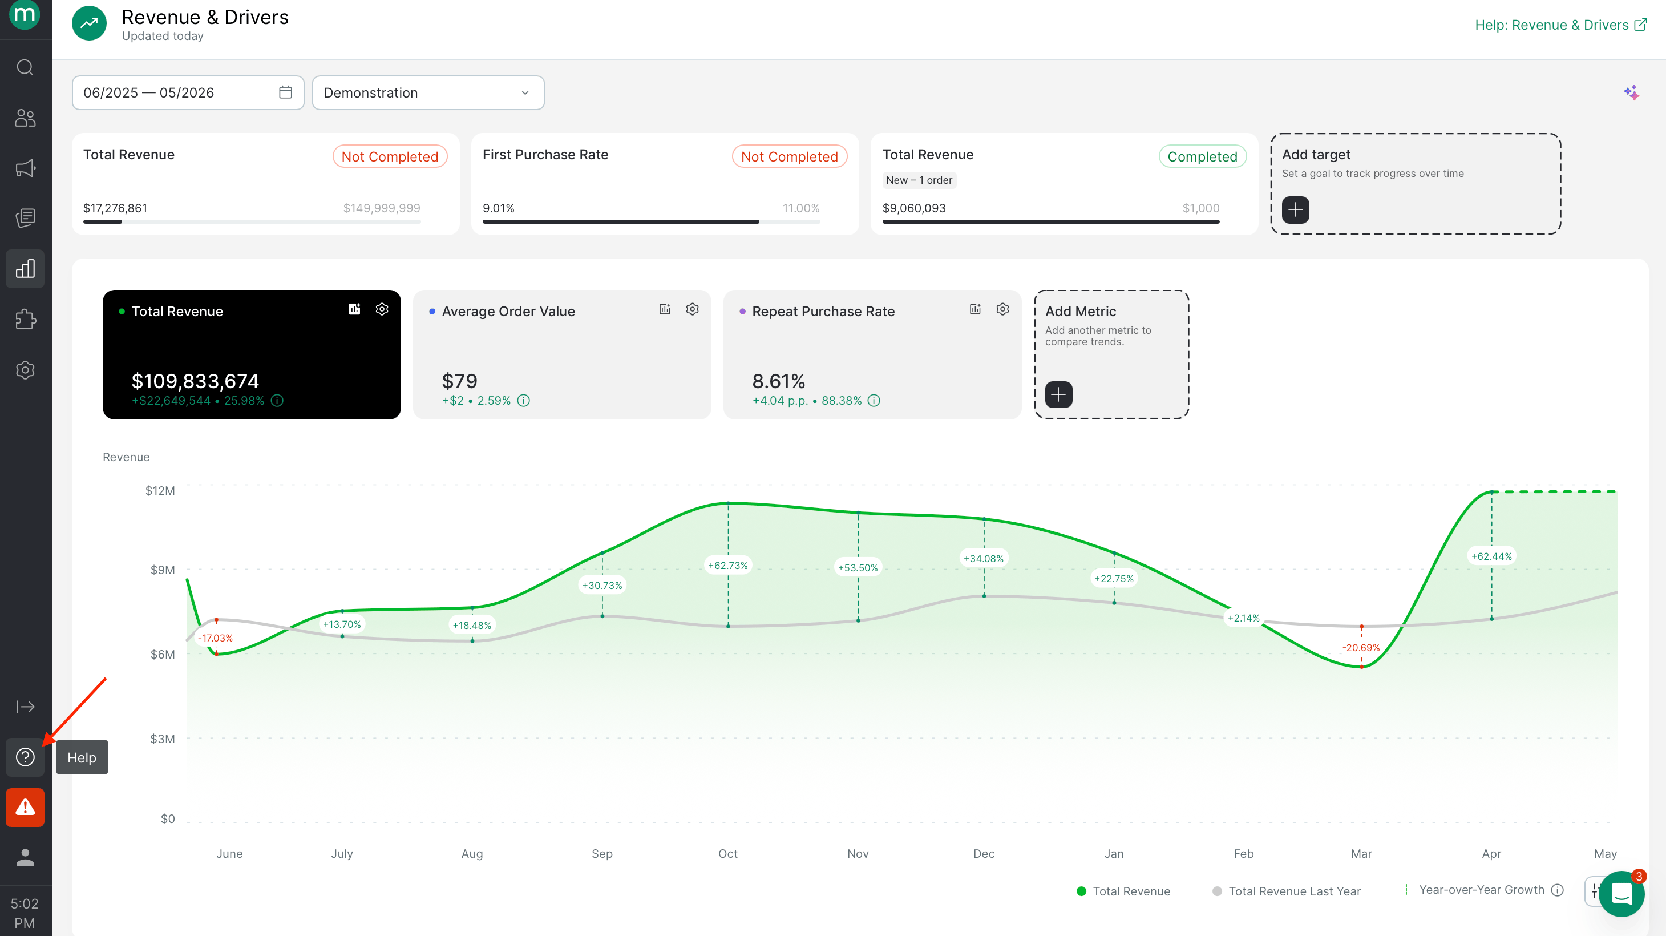This screenshot has height=936, width=1666.
Task: Click plus button in Add target card
Action: click(x=1295, y=209)
